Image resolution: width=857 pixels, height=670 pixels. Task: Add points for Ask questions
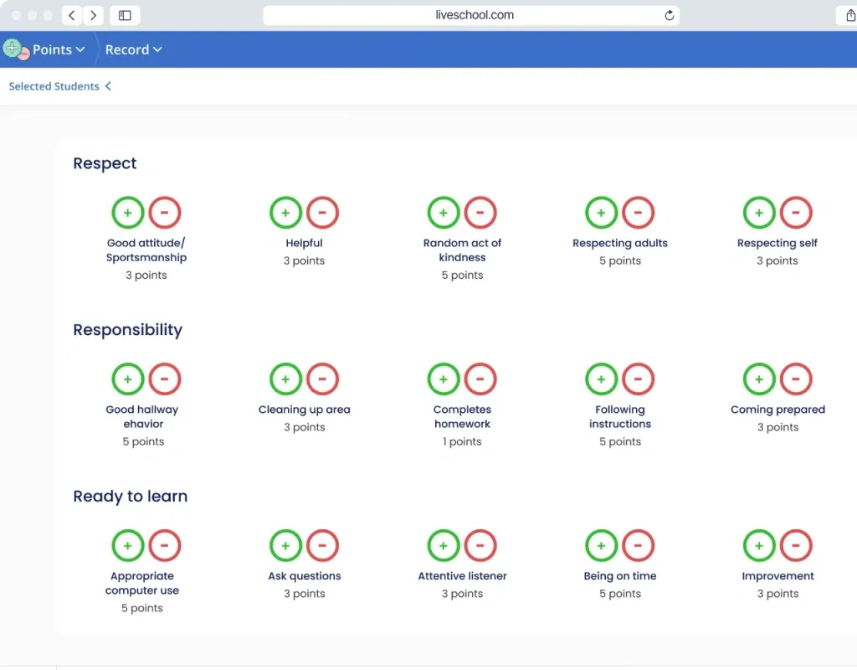[285, 546]
